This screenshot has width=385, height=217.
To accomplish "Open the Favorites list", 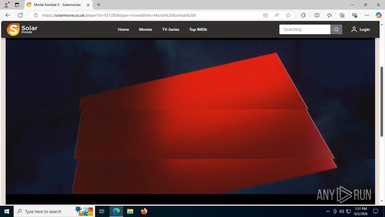I will (330, 15).
